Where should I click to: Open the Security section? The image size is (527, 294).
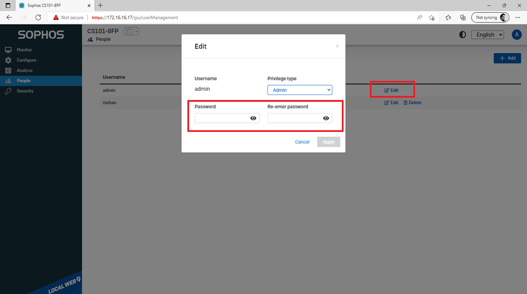[x=25, y=91]
